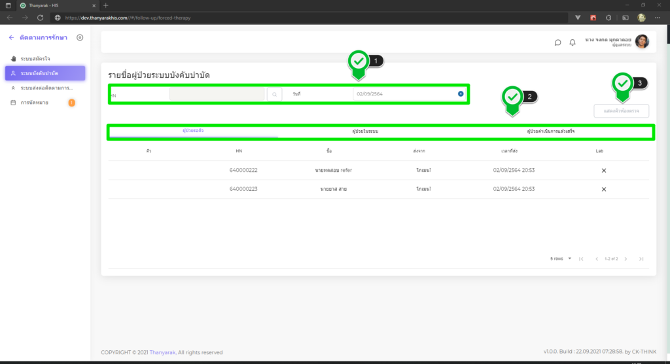The width and height of the screenshot is (670, 364).
Task: Click the HN search magnifier icon
Action: click(274, 94)
